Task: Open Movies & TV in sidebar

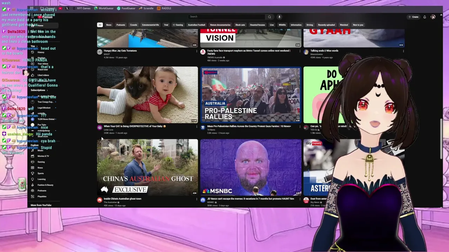Action: [x=43, y=156]
